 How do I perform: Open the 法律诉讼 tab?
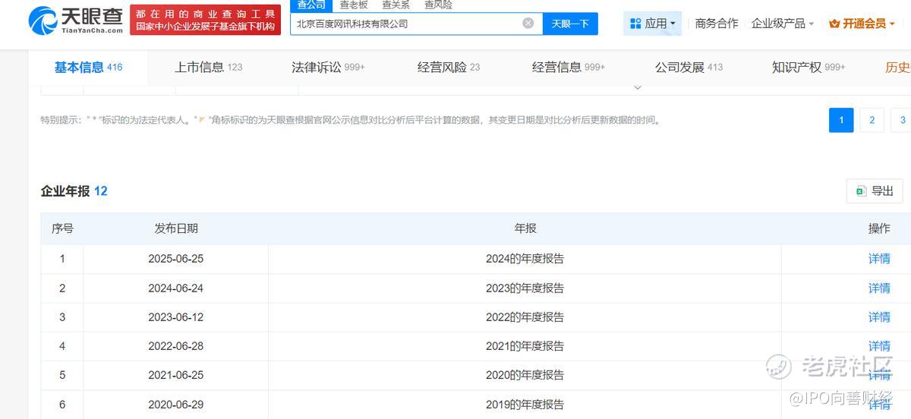(328, 67)
